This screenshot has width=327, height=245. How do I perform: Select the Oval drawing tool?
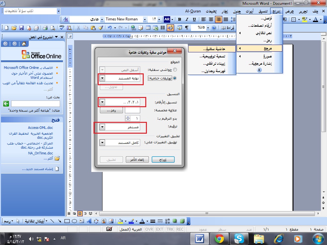point(74,221)
